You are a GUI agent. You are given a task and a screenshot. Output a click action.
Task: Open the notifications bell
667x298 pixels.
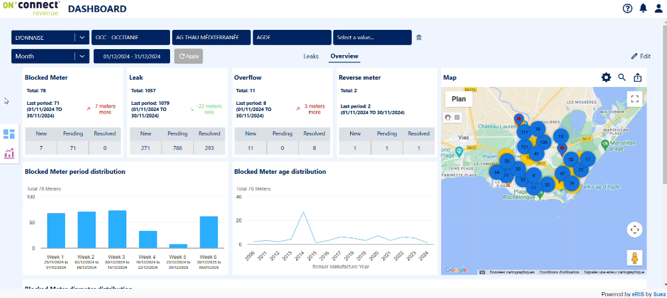[643, 9]
